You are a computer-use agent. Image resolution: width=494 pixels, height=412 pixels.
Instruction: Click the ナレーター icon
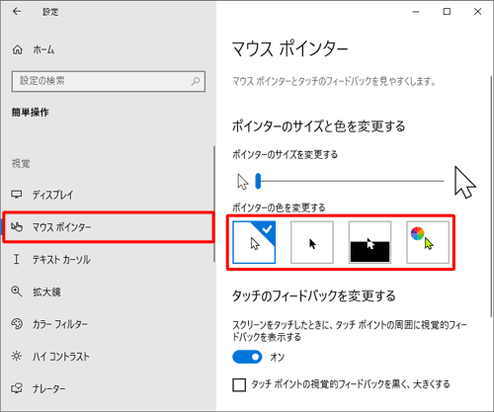[17, 388]
